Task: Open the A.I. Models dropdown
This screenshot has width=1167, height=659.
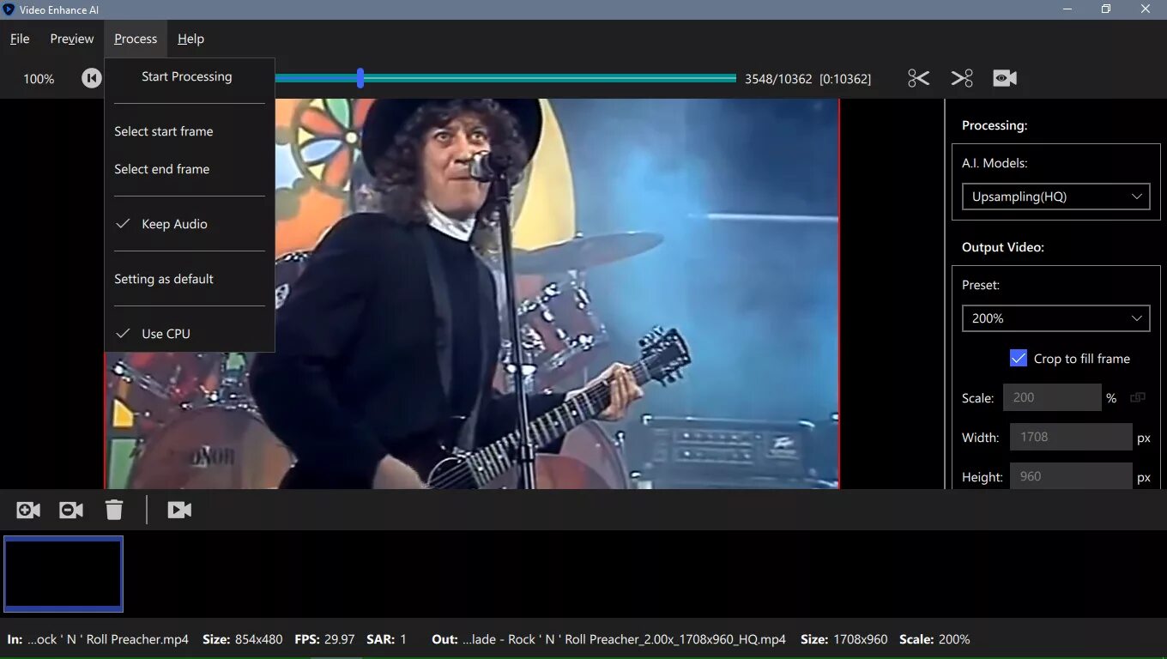Action: click(1055, 196)
